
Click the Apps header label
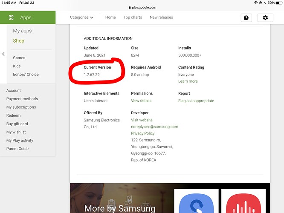(x=26, y=17)
